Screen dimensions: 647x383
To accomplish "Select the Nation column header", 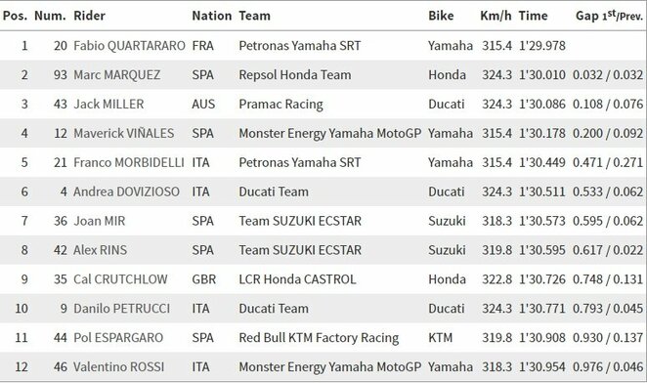I will tap(212, 16).
